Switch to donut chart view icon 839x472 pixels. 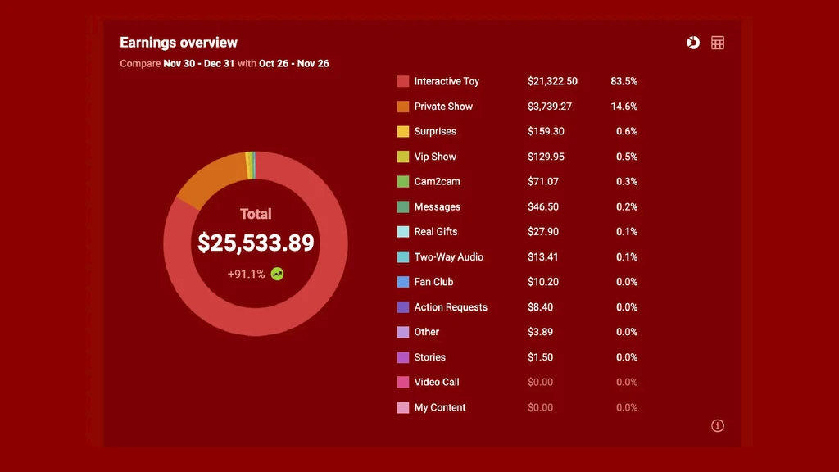point(693,43)
